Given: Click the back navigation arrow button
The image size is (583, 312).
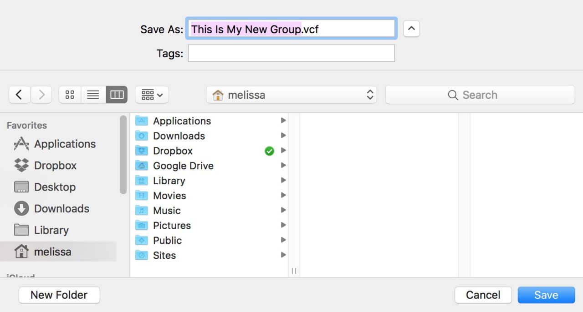Looking at the screenshot, I should [19, 95].
